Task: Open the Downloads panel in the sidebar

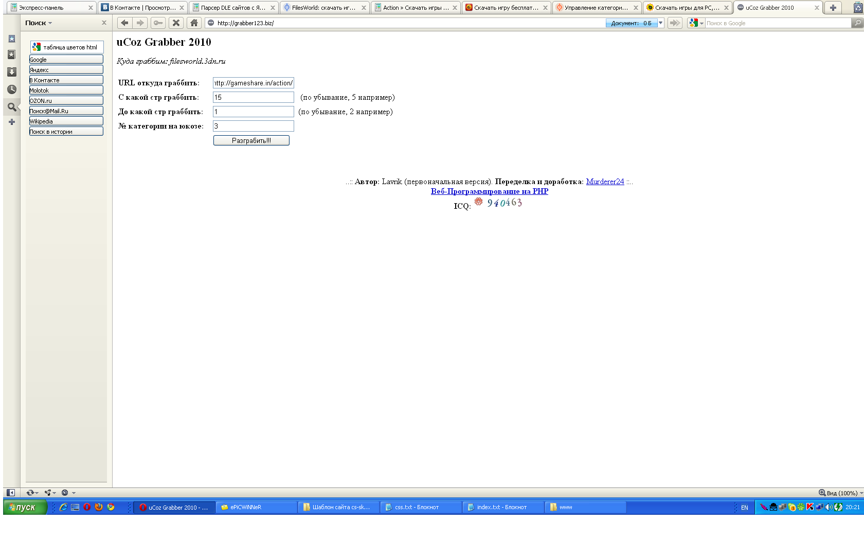Action: pyautogui.click(x=12, y=72)
